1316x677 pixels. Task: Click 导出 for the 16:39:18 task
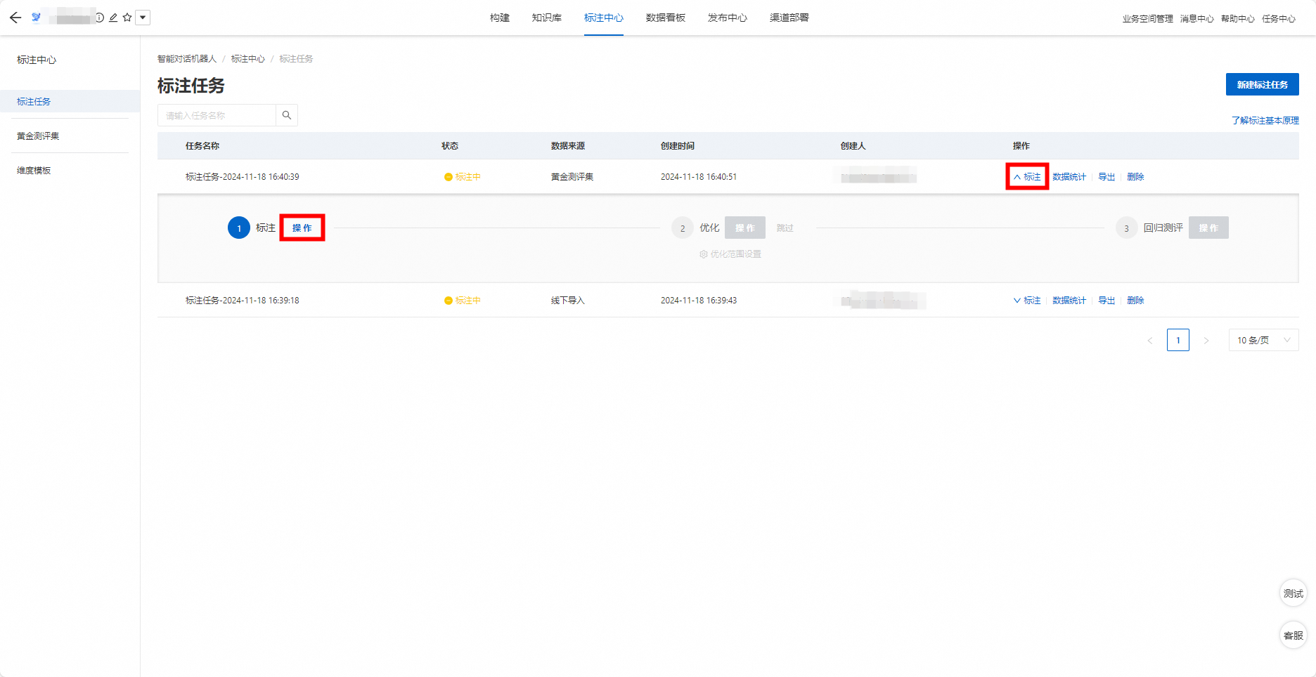coord(1107,301)
